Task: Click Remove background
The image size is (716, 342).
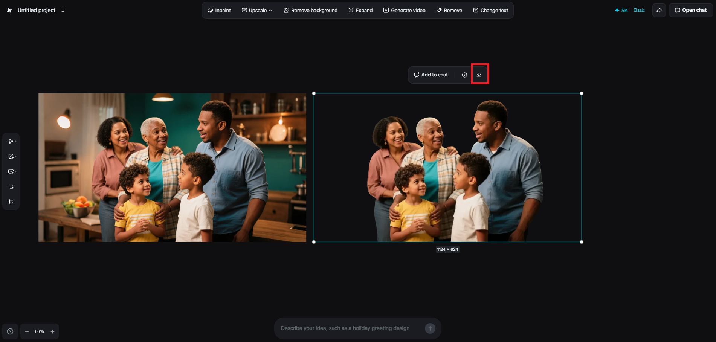Action: tap(310, 10)
